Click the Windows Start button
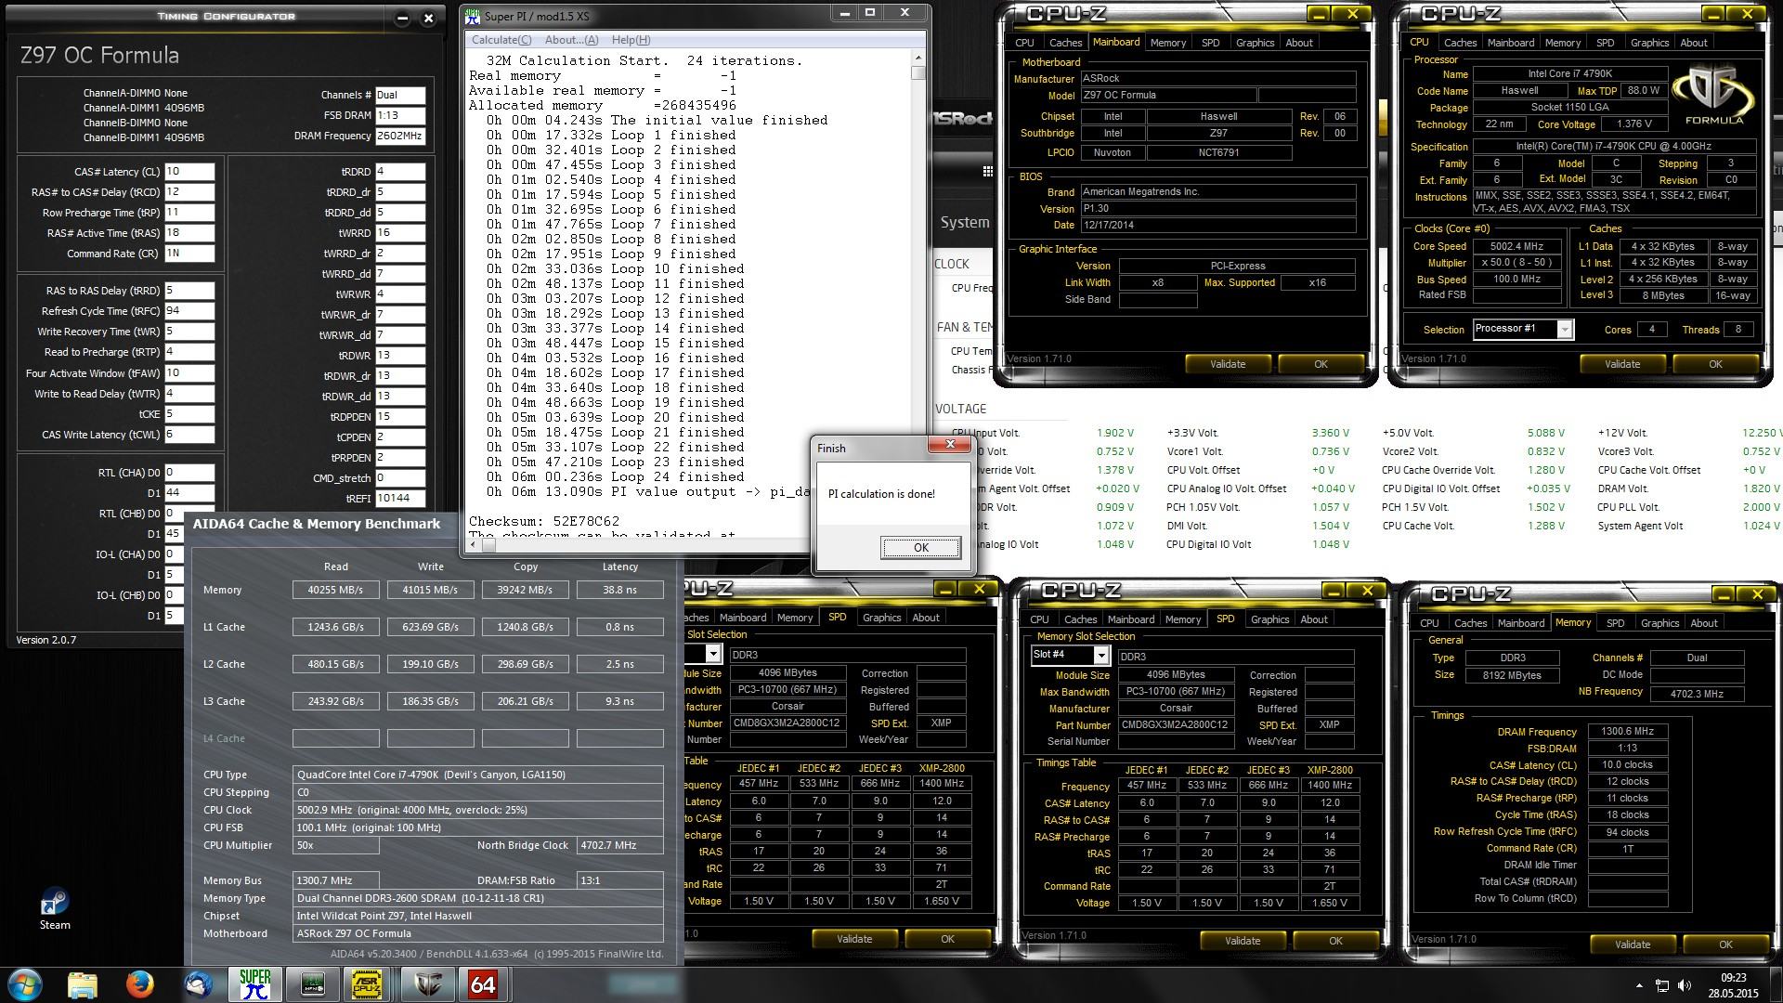The image size is (1783, 1003). [x=25, y=983]
